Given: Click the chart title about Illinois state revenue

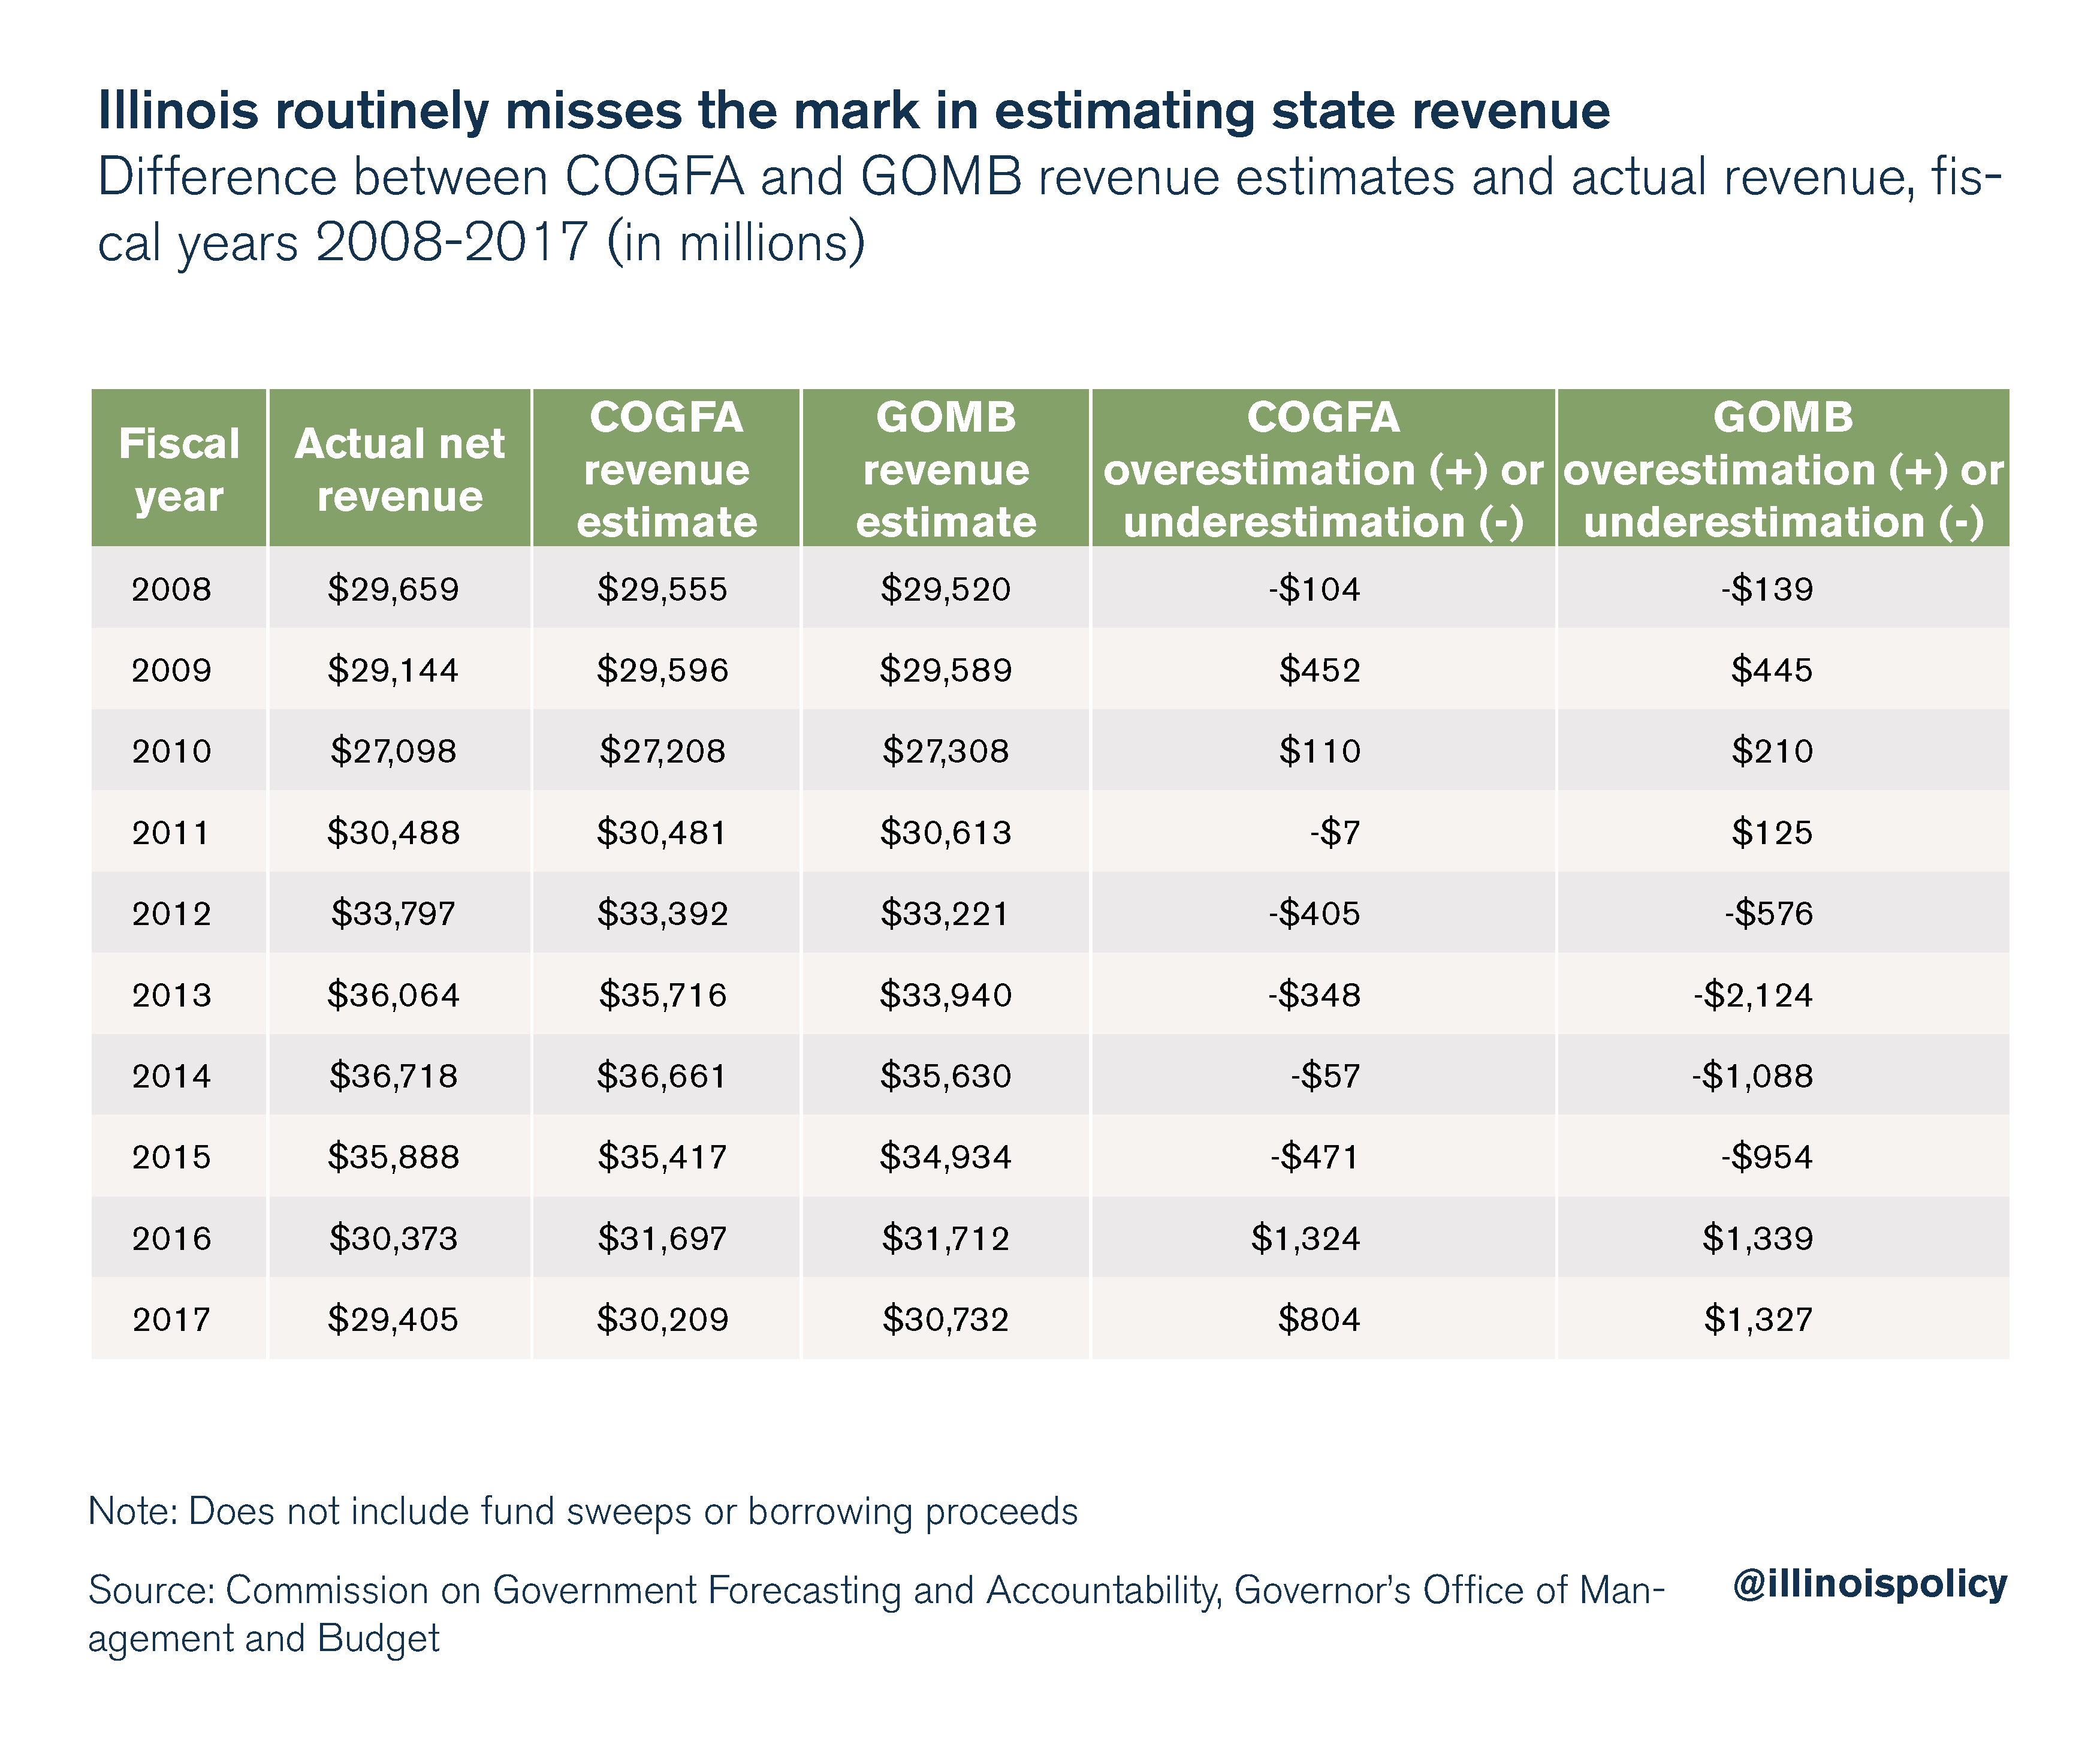Looking at the screenshot, I should [854, 110].
